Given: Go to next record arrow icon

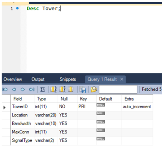Looking at the screenshot, I should [x=23, y=90].
